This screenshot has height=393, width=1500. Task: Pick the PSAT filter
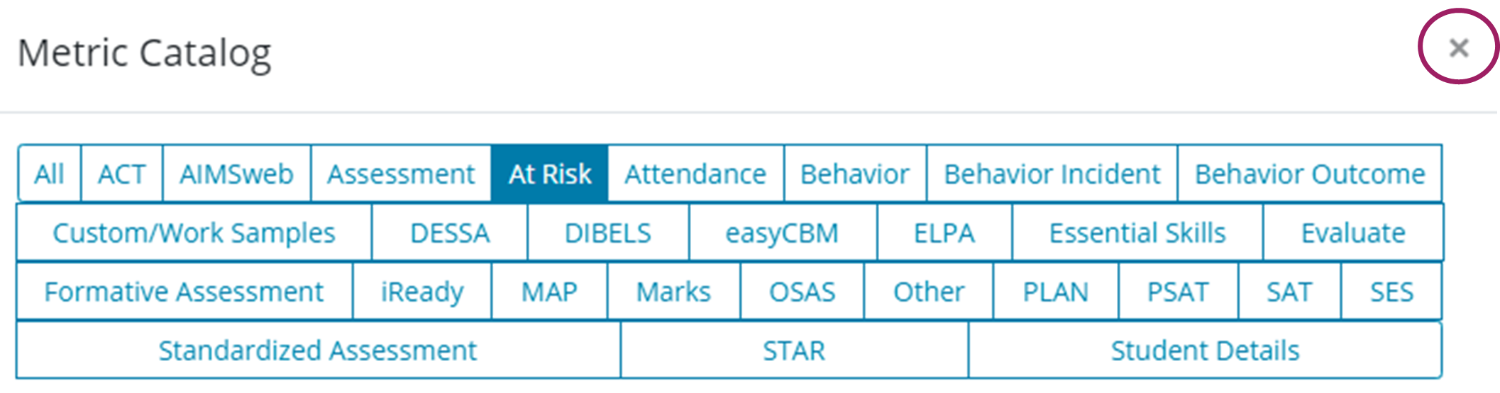coord(1178,292)
